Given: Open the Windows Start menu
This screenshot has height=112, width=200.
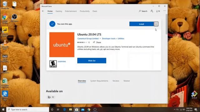Looking at the screenshot, I should [x=3, y=110].
